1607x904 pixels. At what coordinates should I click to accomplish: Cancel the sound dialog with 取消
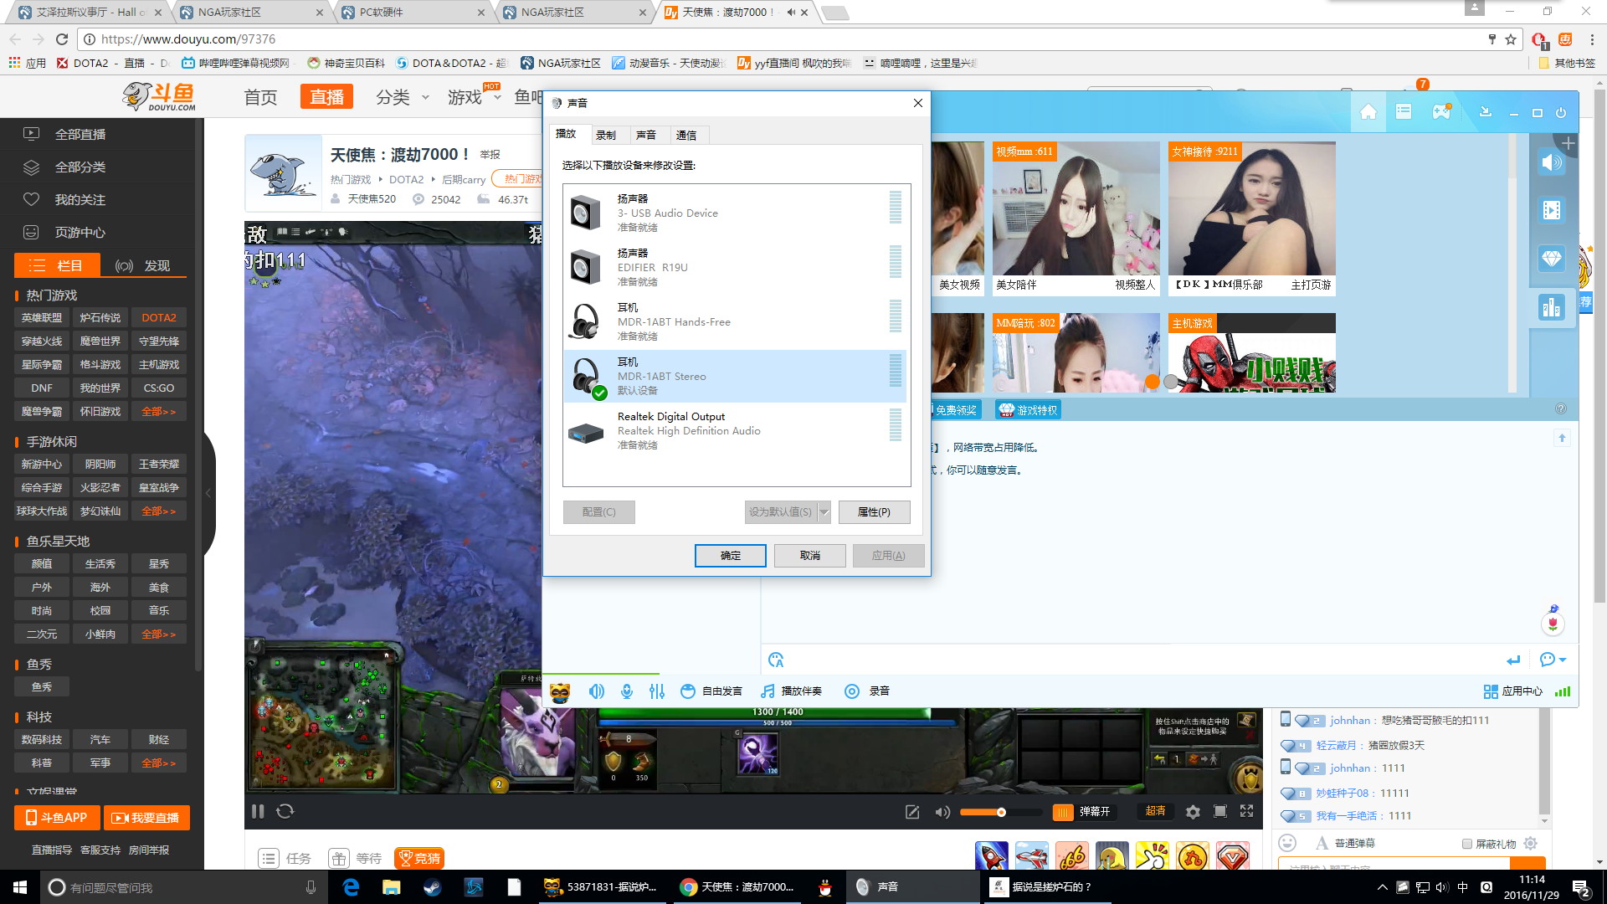(x=809, y=556)
